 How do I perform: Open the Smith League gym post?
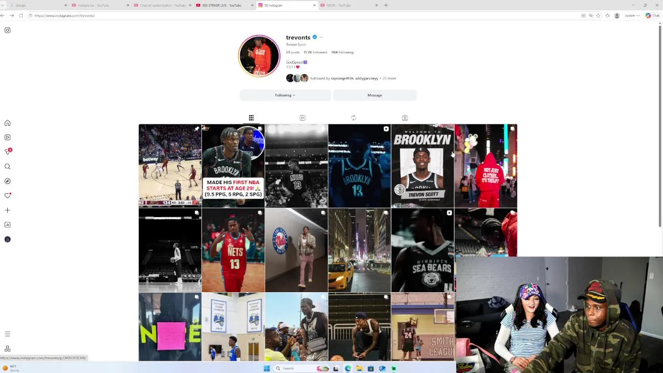pos(423,327)
